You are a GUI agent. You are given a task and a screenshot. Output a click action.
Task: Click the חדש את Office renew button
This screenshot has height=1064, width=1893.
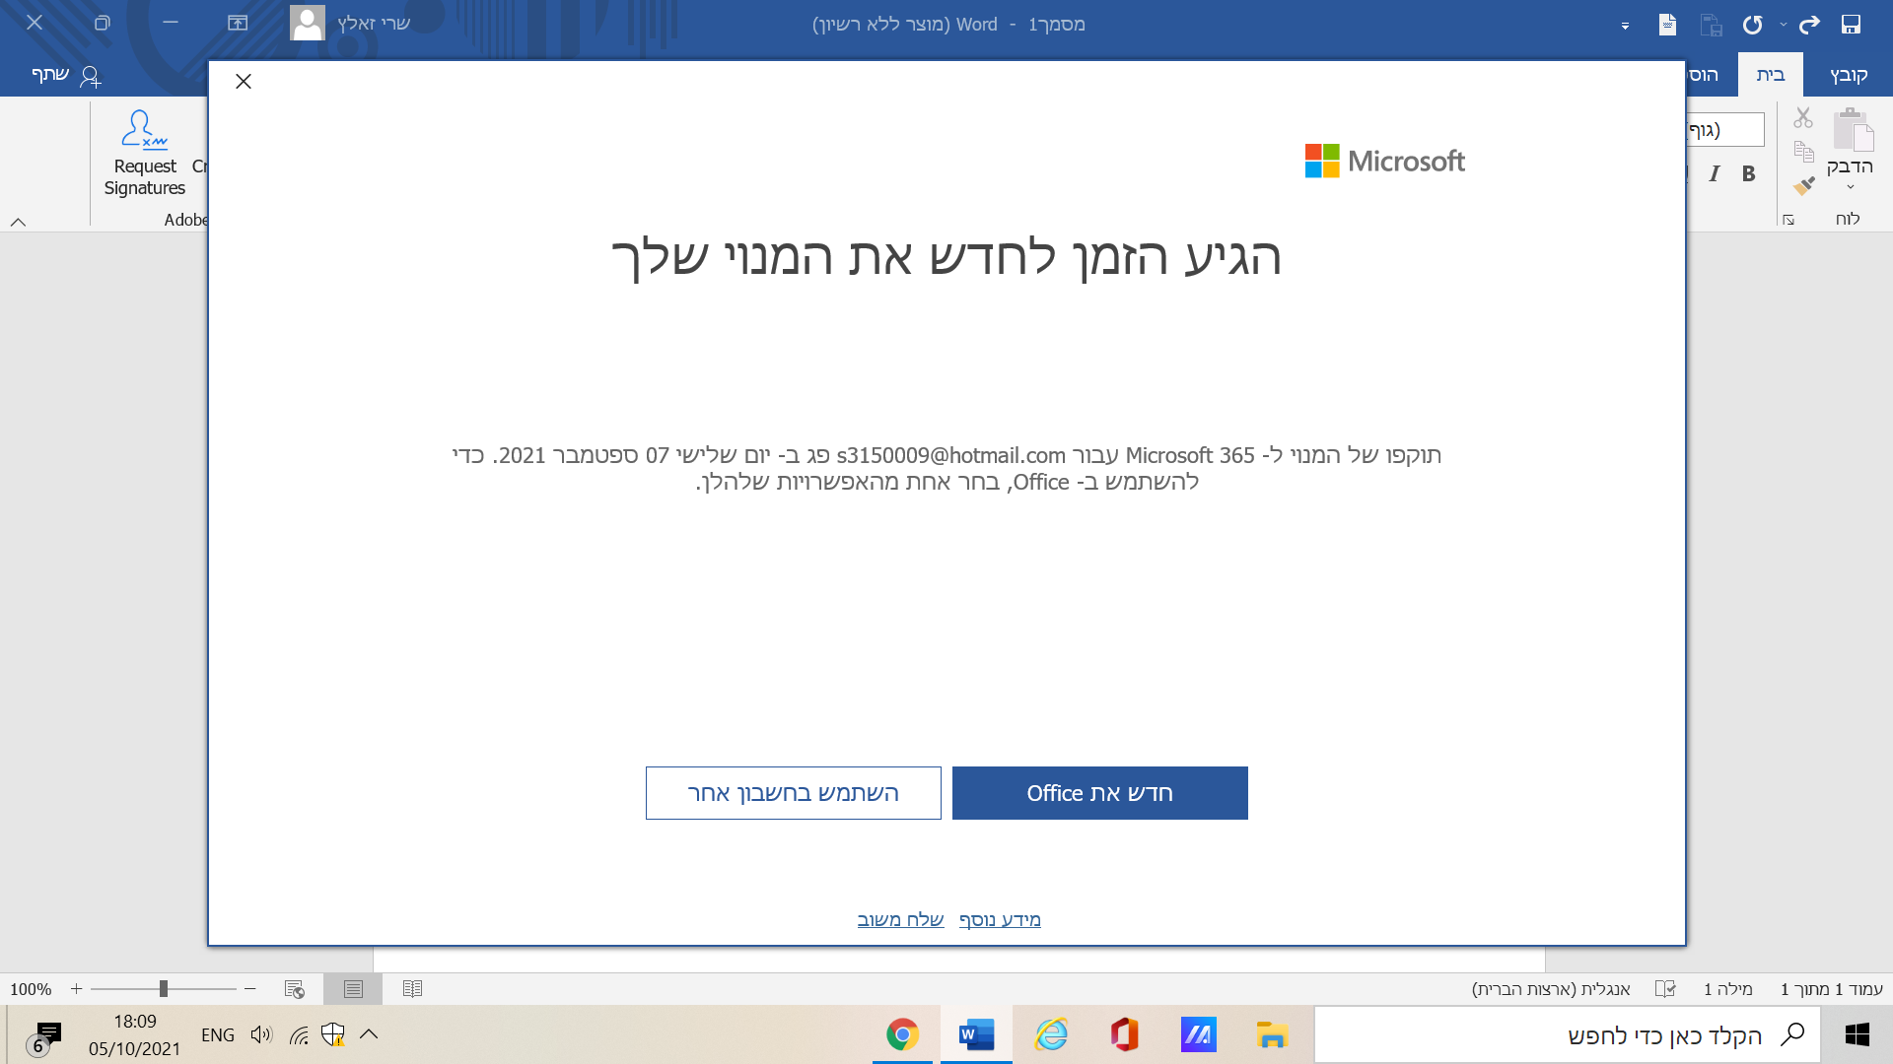pos(1099,793)
